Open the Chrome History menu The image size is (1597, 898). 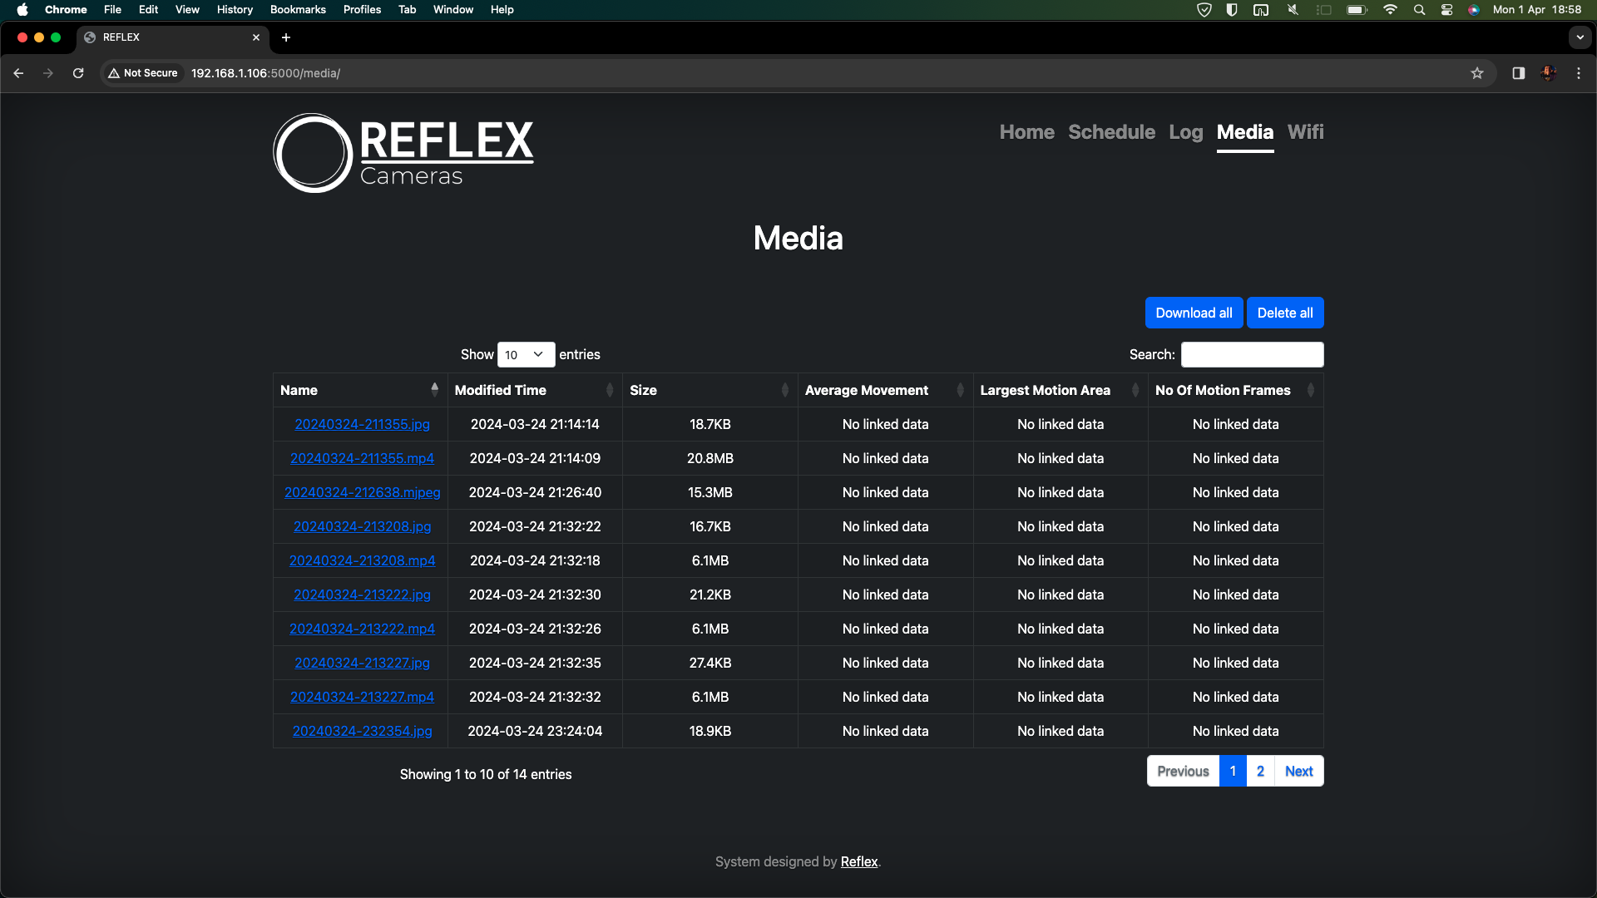(235, 10)
